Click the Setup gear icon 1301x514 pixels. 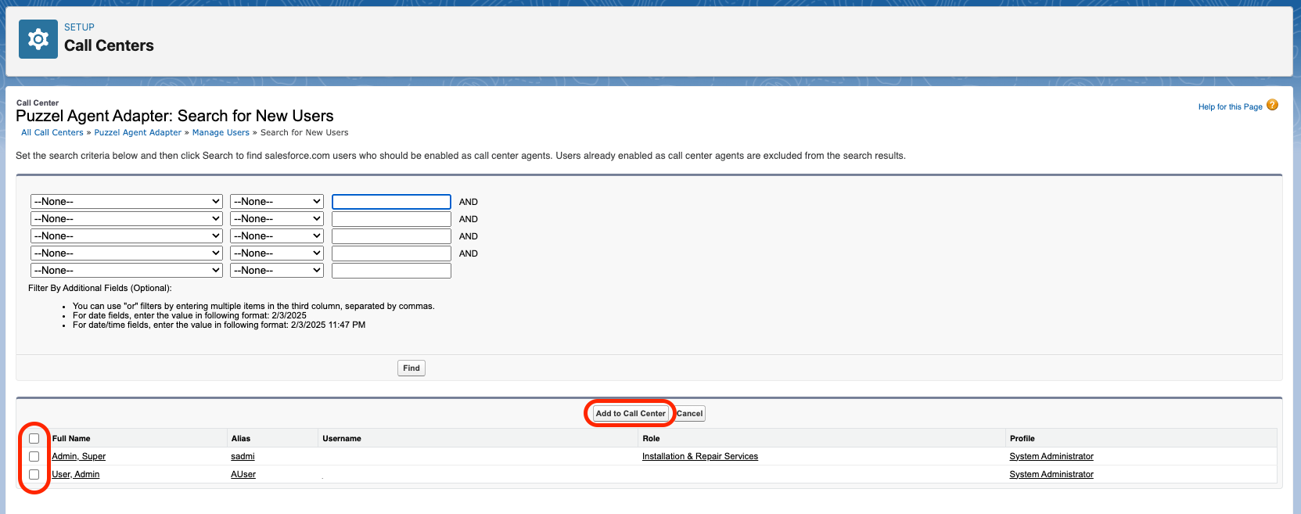[x=38, y=39]
